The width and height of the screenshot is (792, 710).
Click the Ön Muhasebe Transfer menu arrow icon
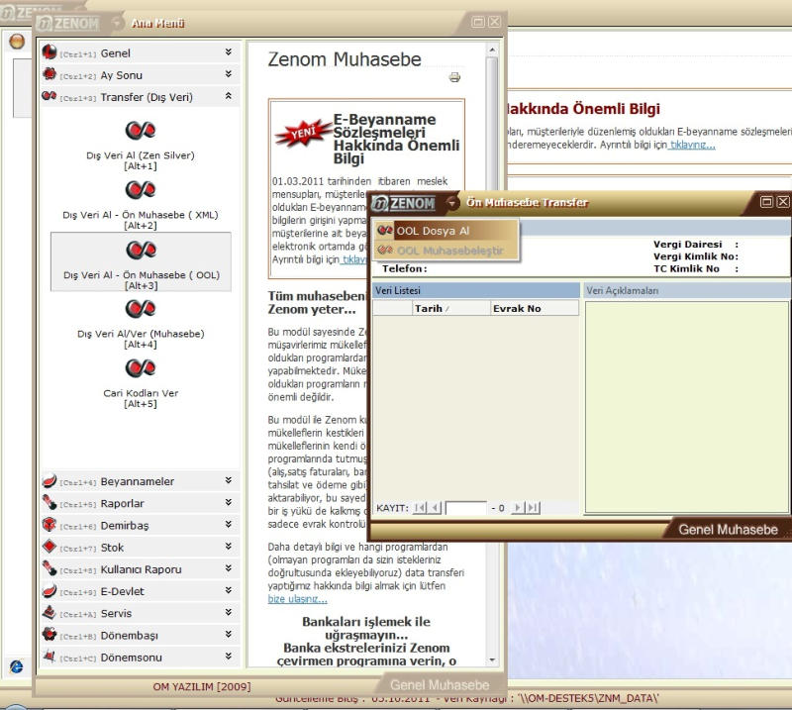452,203
